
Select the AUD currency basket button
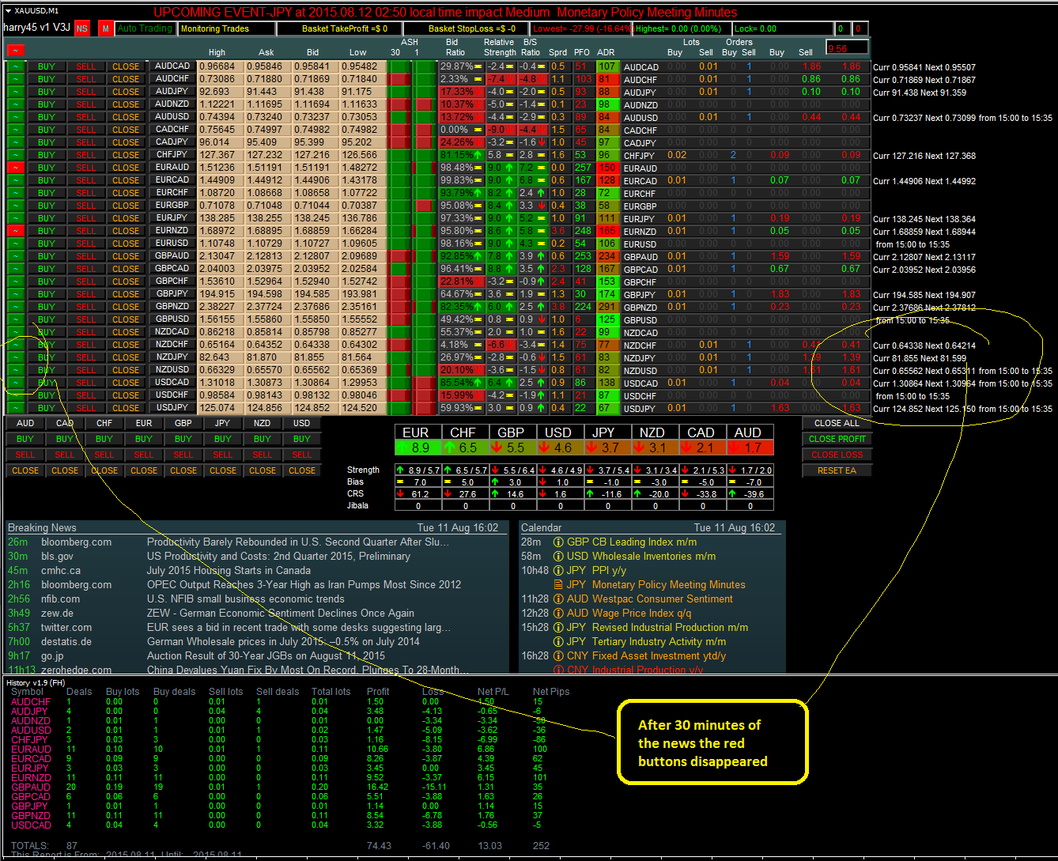pyautogui.click(x=25, y=423)
